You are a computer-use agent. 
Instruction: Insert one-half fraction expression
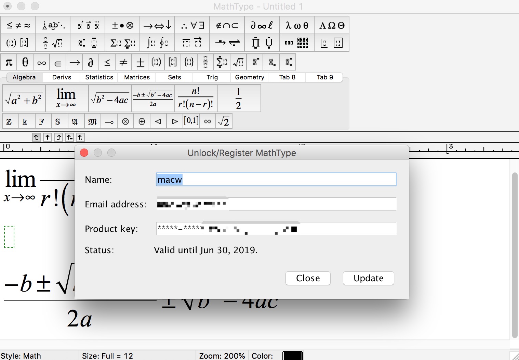[239, 98]
